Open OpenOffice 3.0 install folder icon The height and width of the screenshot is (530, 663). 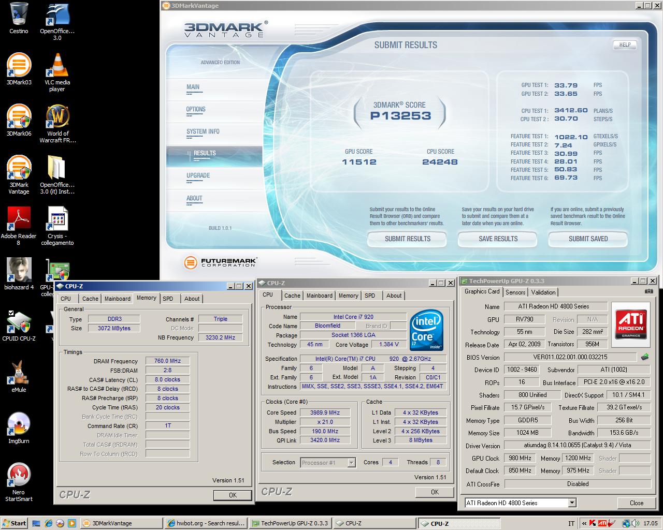click(x=57, y=175)
